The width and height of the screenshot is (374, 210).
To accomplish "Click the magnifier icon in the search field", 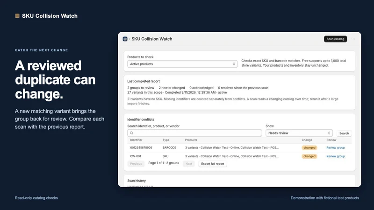I will (x=131, y=133).
